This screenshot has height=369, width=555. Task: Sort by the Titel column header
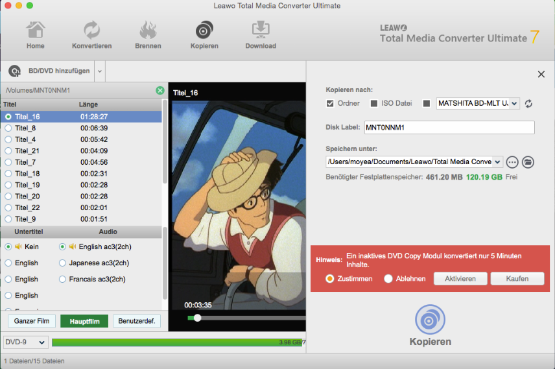coord(10,104)
